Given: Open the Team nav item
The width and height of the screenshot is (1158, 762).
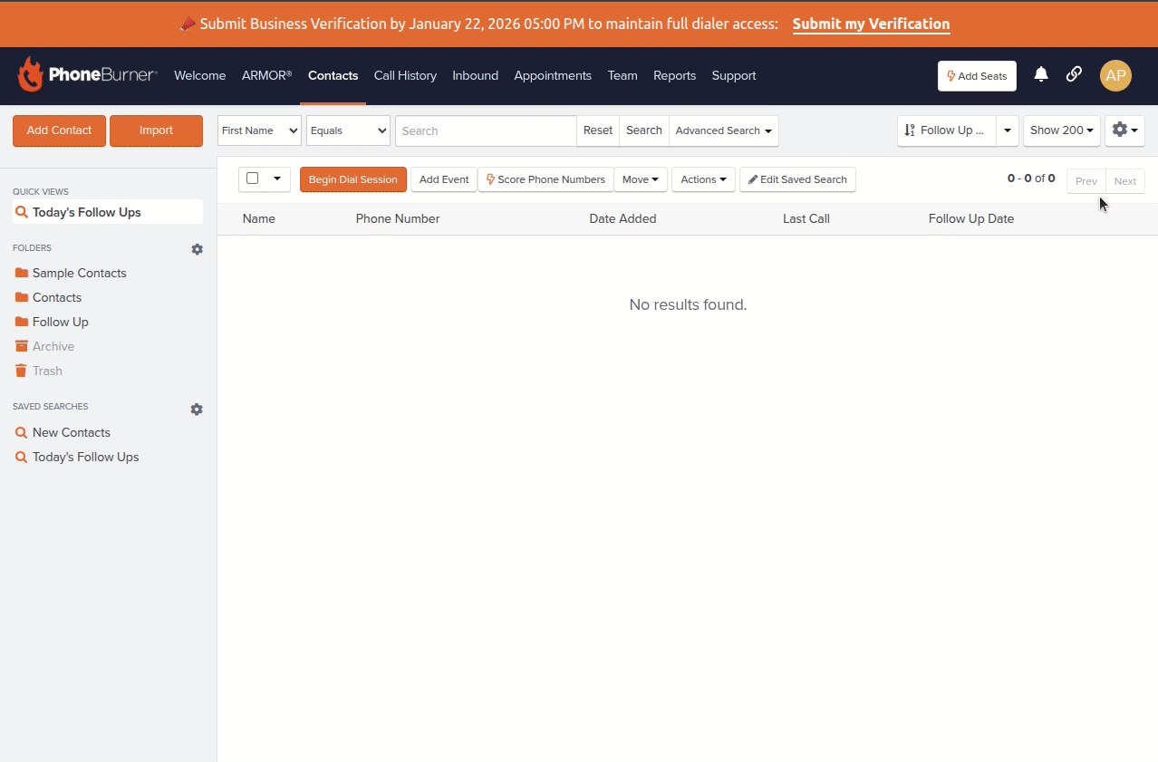Looking at the screenshot, I should pos(622,76).
